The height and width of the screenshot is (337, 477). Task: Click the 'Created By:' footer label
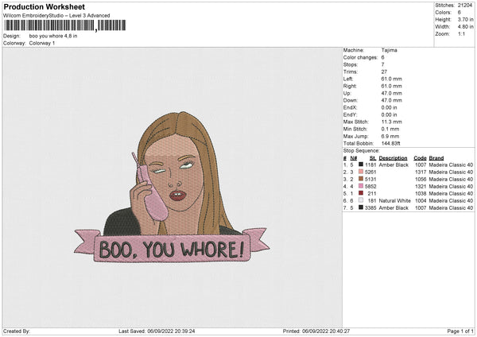pyautogui.click(x=17, y=331)
